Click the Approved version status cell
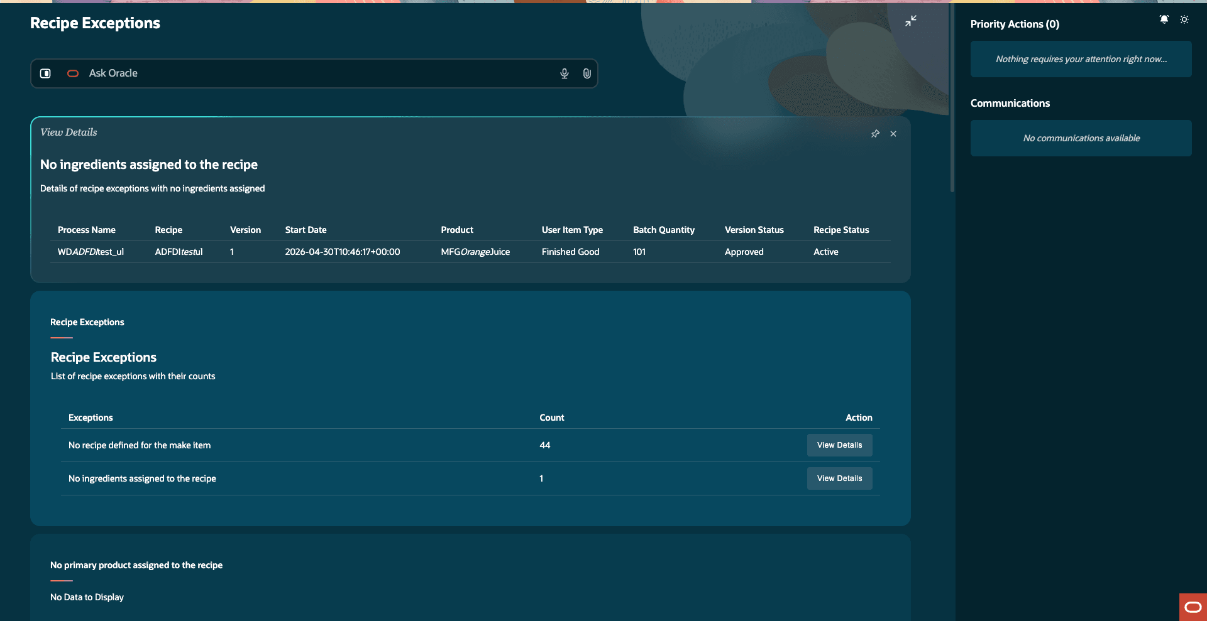1207x621 pixels. [744, 252]
